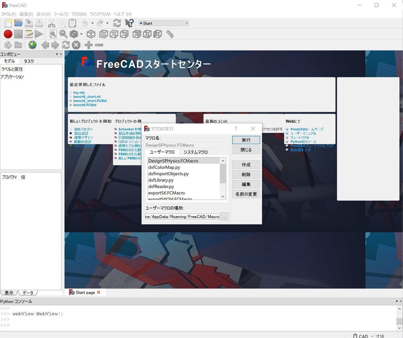Click the scissors cut icon
403x338 pixels.
pos(51,23)
